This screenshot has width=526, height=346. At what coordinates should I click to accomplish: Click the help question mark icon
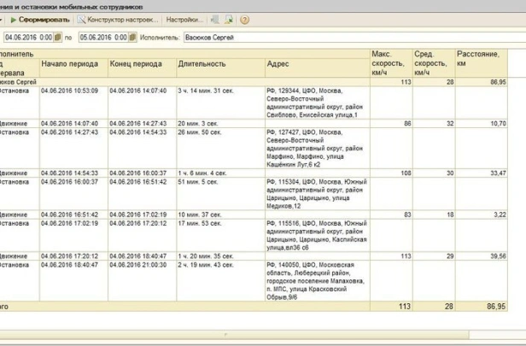pos(245,19)
